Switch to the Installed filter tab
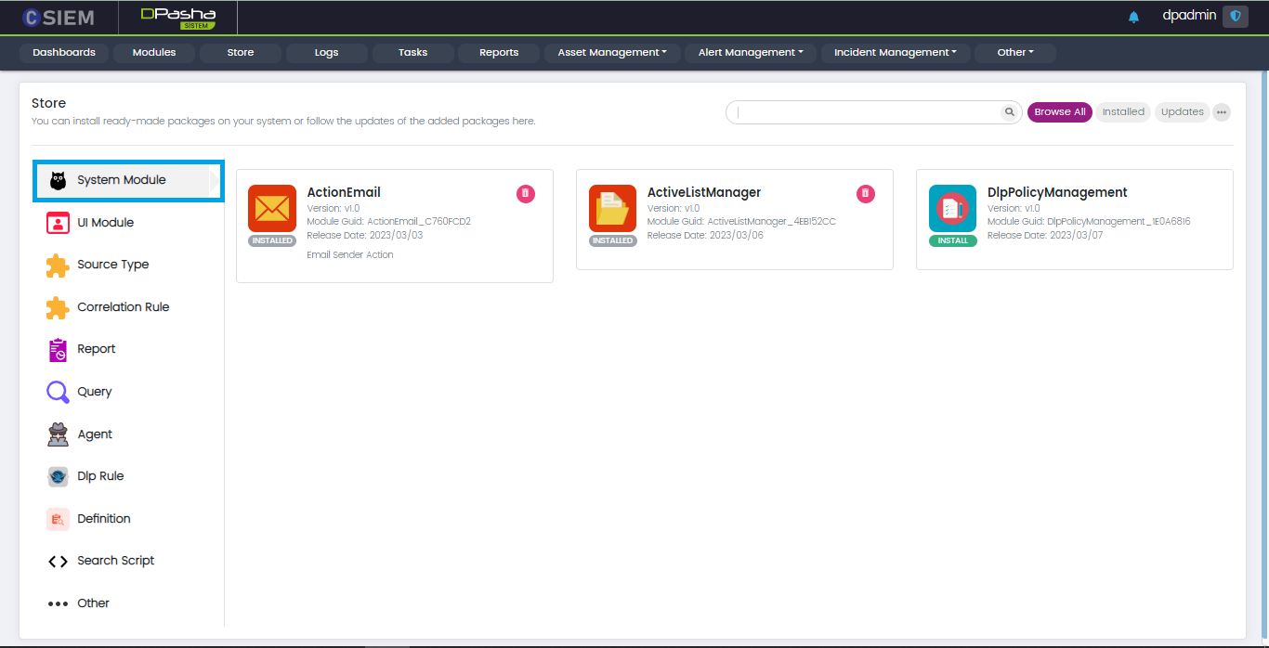 (x=1123, y=112)
